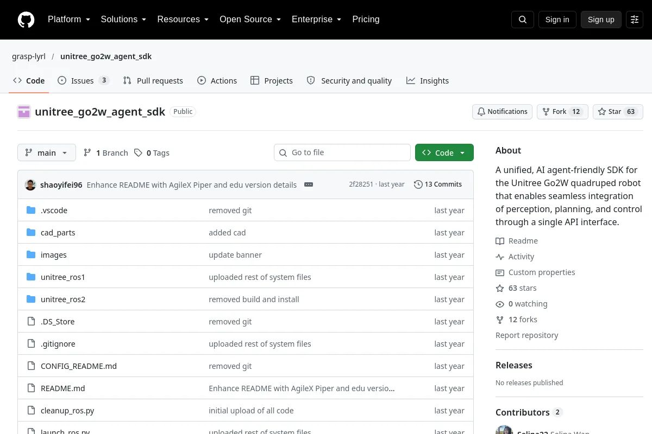Click the .gitignore file icon
Image resolution: width=652 pixels, height=434 pixels.
(31, 344)
